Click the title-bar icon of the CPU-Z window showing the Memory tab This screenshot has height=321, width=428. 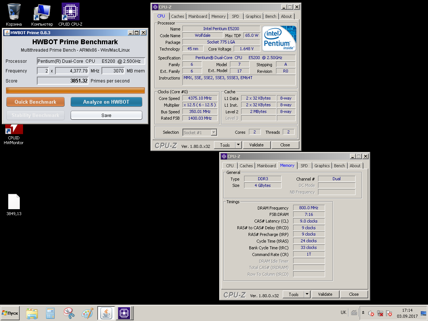tap(224, 156)
